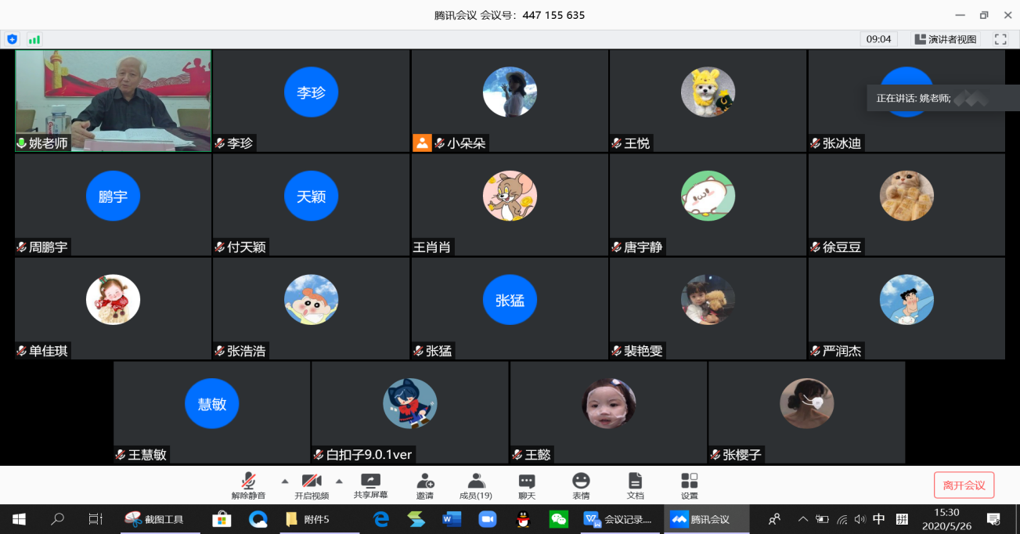
Task: Switch to speaker view layout
Action: point(946,39)
